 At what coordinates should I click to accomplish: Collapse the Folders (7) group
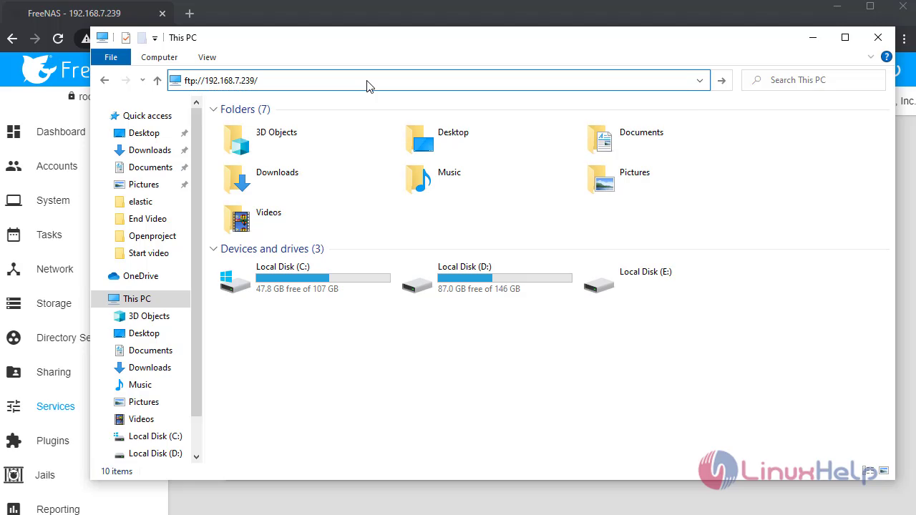click(x=213, y=109)
